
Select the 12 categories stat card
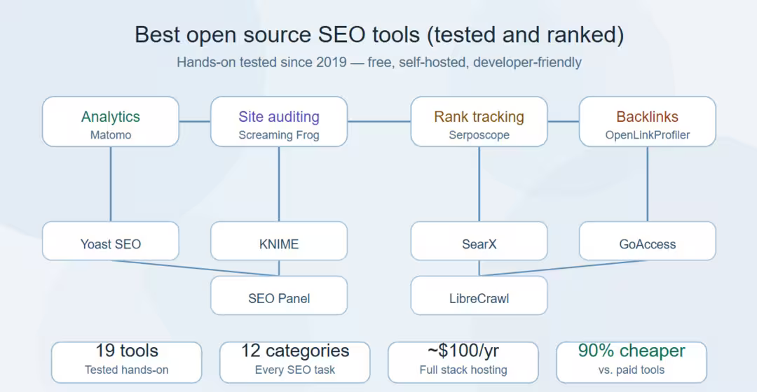click(295, 363)
